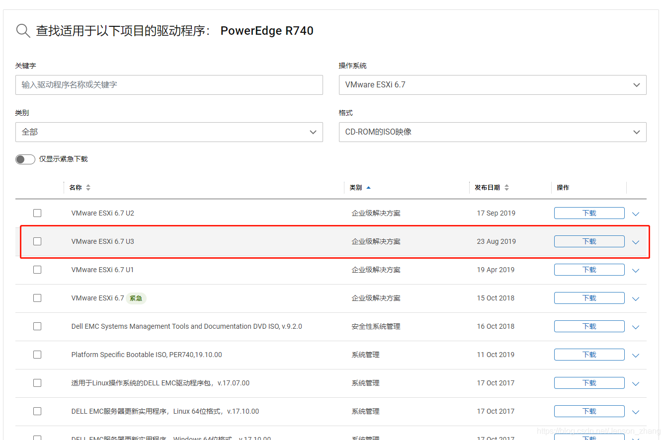Image resolution: width=665 pixels, height=440 pixels.
Task: Click the VMware ESXi 6.7 U1 name text
Action: click(103, 270)
